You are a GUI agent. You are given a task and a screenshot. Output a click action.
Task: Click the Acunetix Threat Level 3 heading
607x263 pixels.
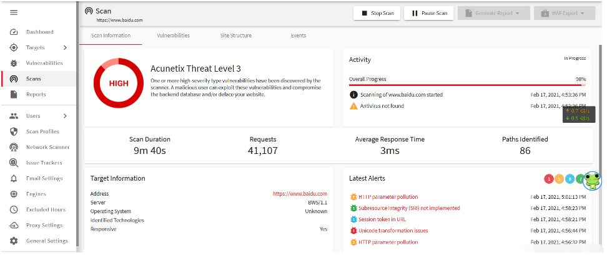[195, 69]
